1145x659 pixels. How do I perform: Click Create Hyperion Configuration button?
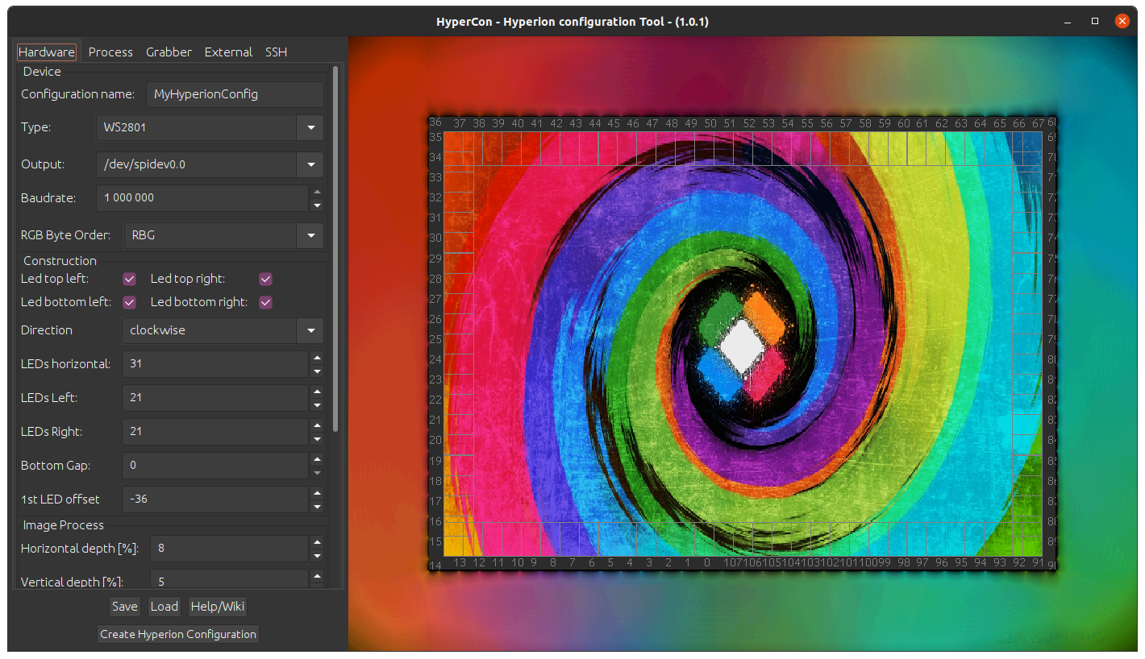pyautogui.click(x=177, y=634)
